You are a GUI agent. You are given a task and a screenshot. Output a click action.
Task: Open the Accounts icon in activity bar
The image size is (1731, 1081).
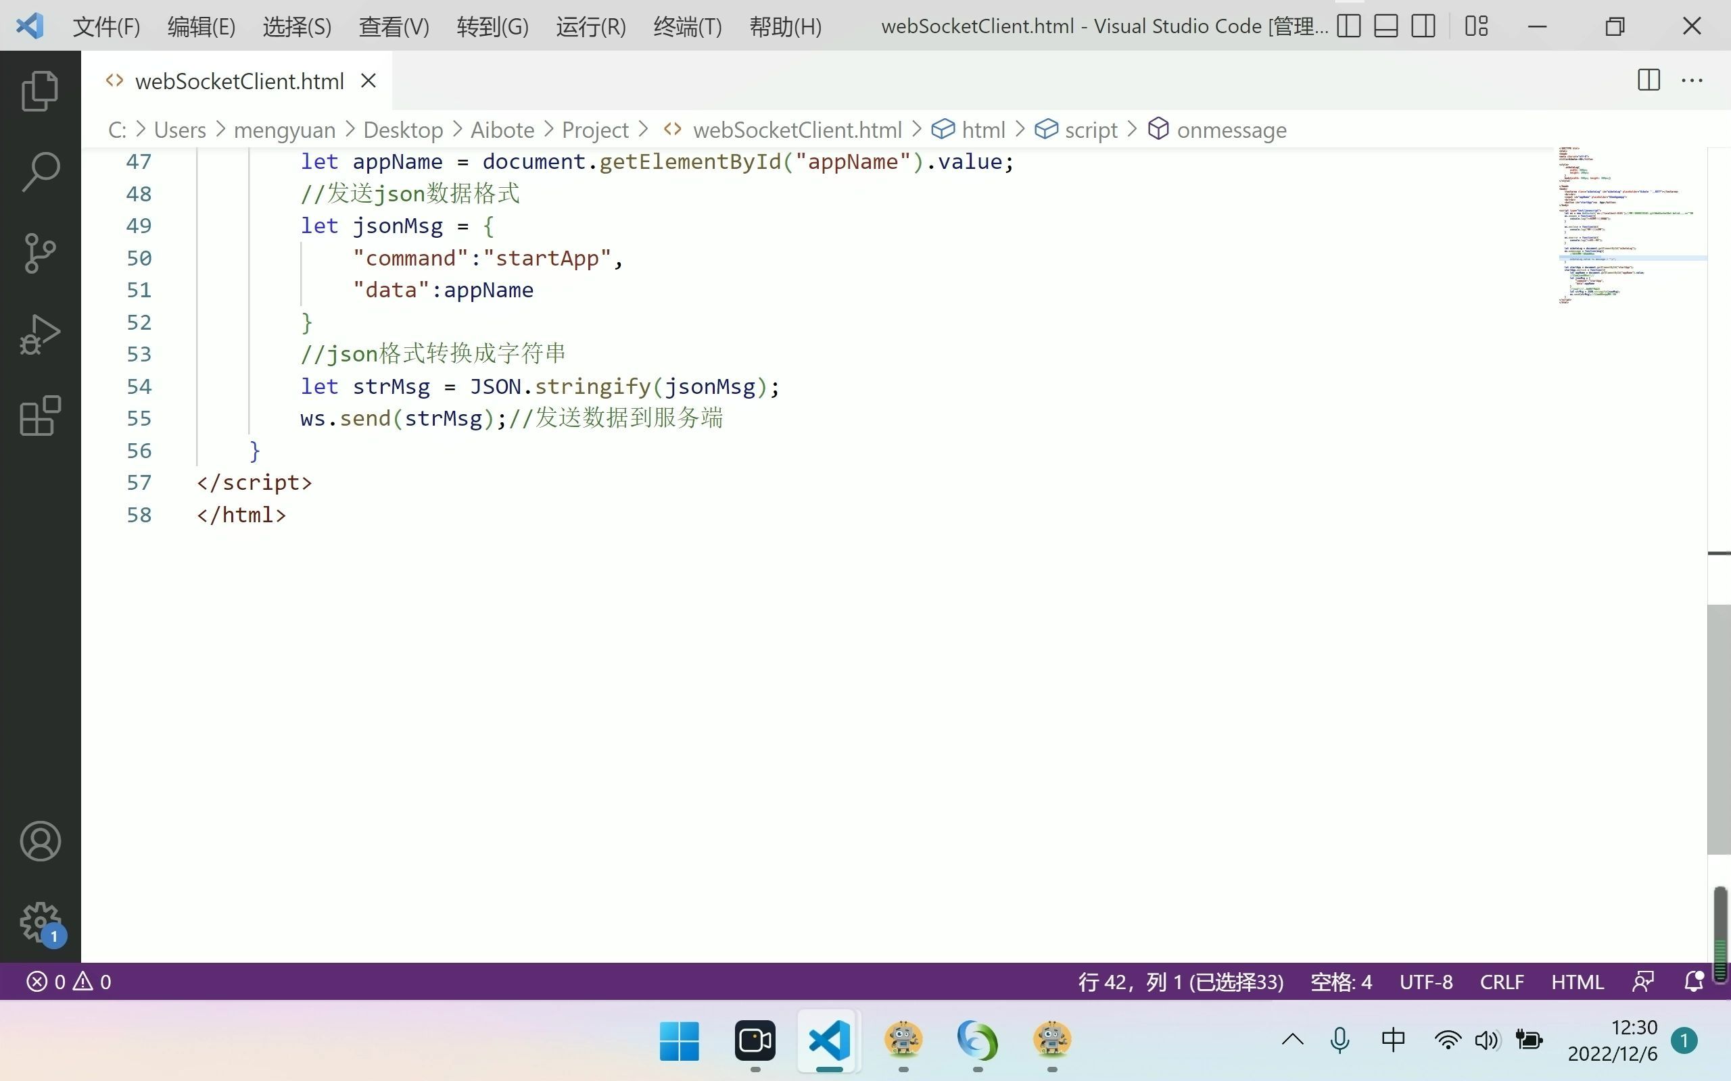coord(39,840)
